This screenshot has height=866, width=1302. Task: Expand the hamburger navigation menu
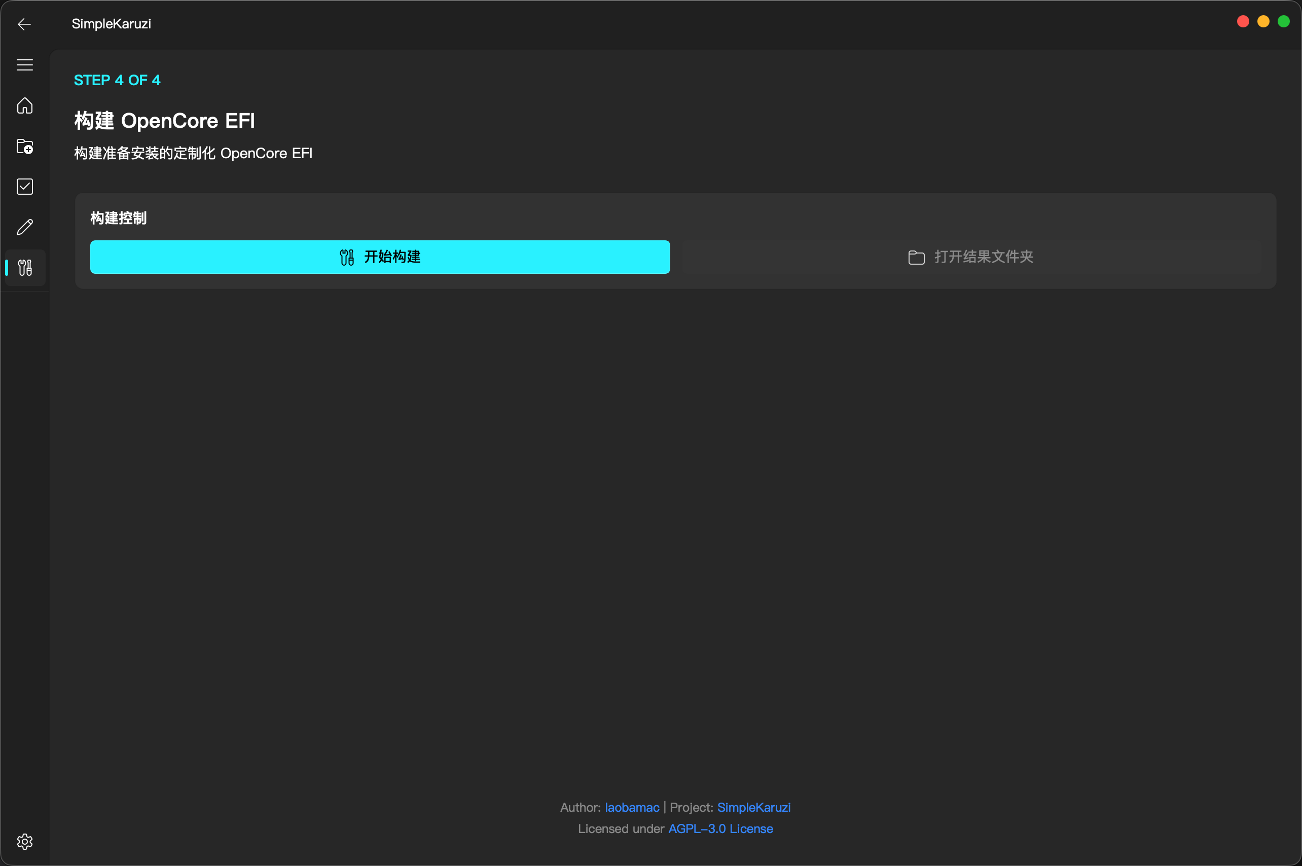click(x=25, y=64)
